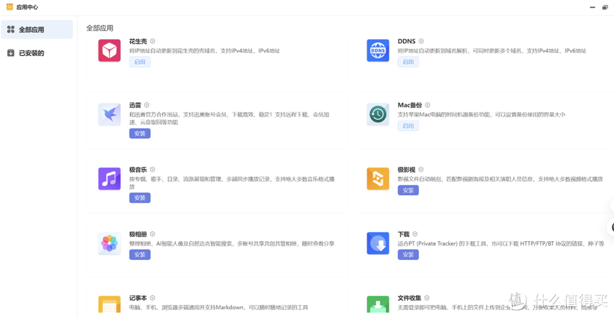Install 极相册 with its 安装 button
The width and height of the screenshot is (614, 317).
[x=140, y=255]
